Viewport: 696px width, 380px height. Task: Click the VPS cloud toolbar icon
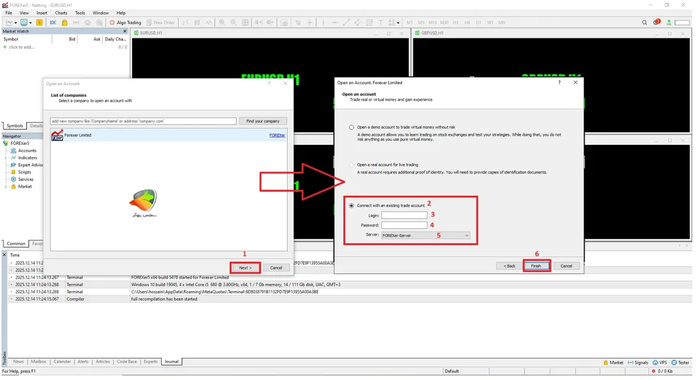tap(88, 23)
